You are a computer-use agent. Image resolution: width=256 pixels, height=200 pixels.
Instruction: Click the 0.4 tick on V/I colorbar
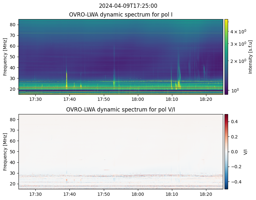[234, 122]
